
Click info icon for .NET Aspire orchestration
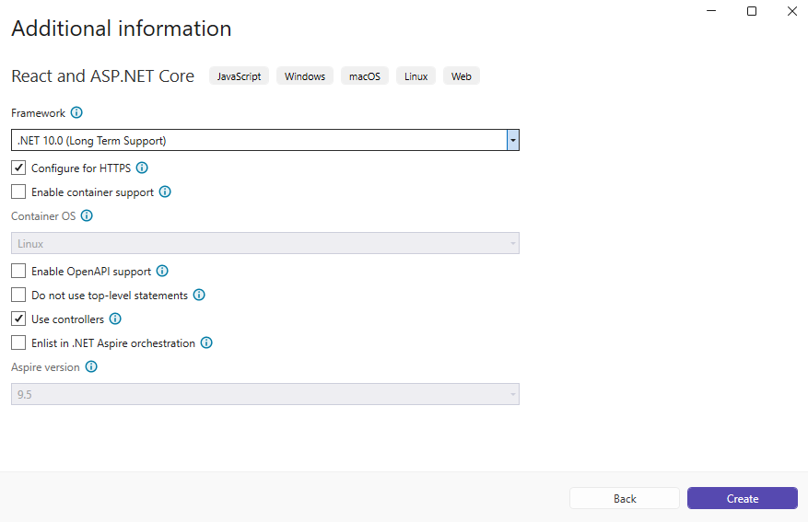pyautogui.click(x=206, y=343)
